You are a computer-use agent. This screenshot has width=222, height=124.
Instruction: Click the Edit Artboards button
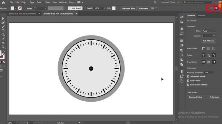tap(209, 41)
